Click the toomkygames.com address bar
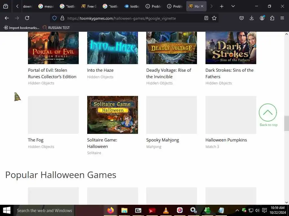 [x=135, y=18]
